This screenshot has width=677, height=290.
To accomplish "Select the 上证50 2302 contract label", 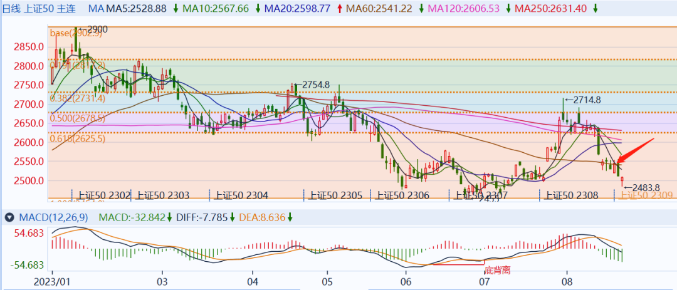I will [x=102, y=195].
